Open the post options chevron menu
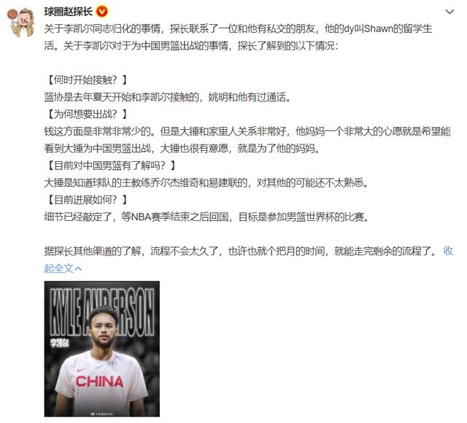The image size is (467, 423). pos(449,12)
